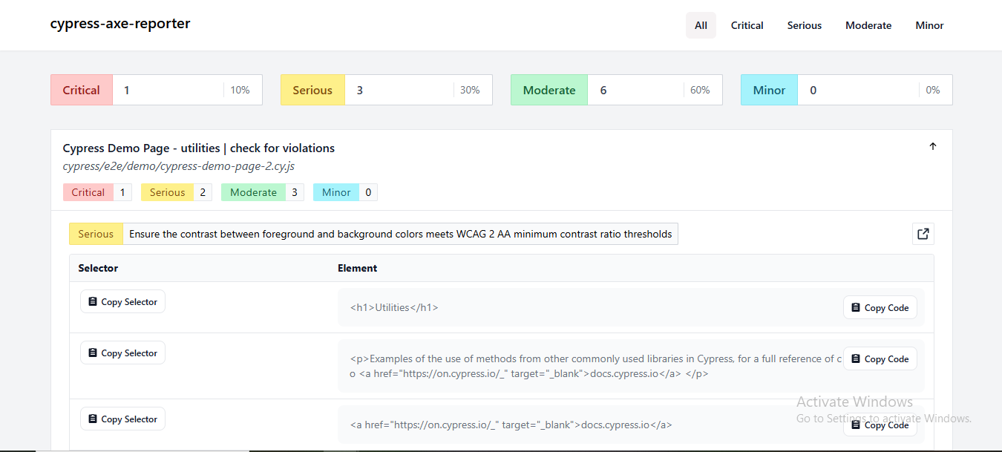Click the contrast rule description text
This screenshot has height=452, width=1002.
(401, 234)
